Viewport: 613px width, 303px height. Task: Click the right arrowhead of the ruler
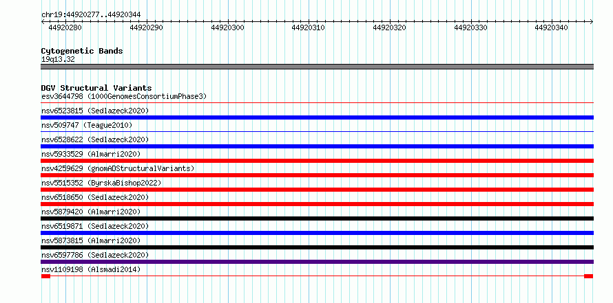point(592,22)
